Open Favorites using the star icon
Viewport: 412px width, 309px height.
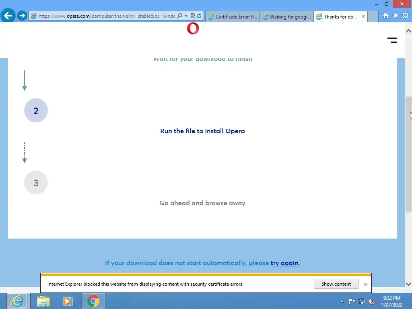coord(396,16)
